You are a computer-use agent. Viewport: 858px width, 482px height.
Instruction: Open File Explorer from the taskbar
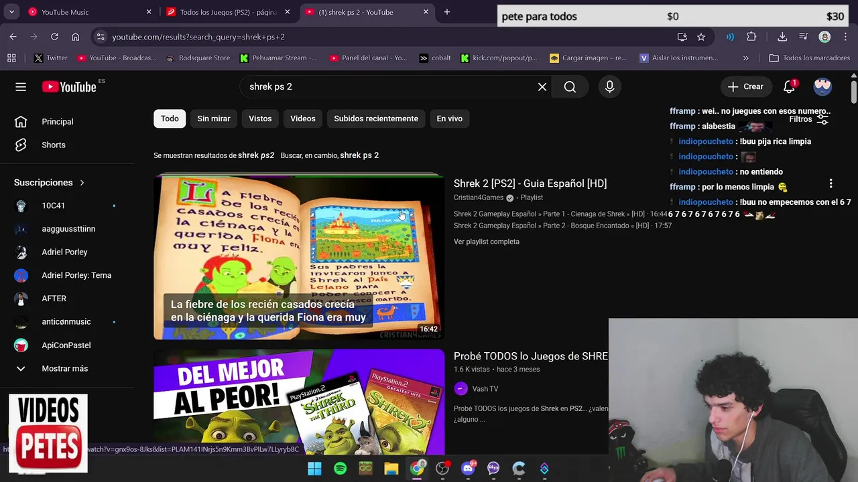391,469
